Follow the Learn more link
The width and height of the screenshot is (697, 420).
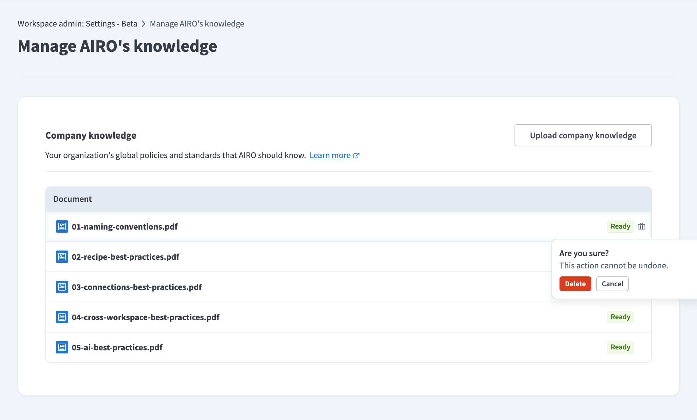point(330,155)
